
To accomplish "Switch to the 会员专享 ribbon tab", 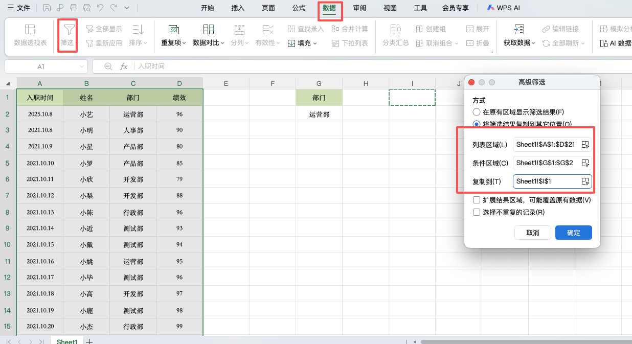I will [455, 8].
